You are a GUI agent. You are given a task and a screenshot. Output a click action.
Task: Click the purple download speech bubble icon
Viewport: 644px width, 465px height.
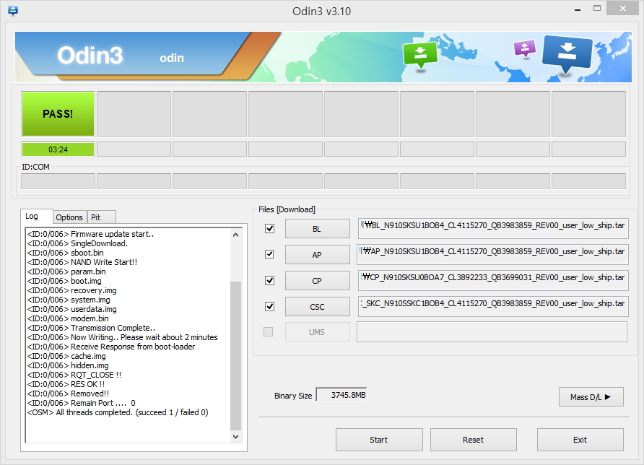(524, 48)
